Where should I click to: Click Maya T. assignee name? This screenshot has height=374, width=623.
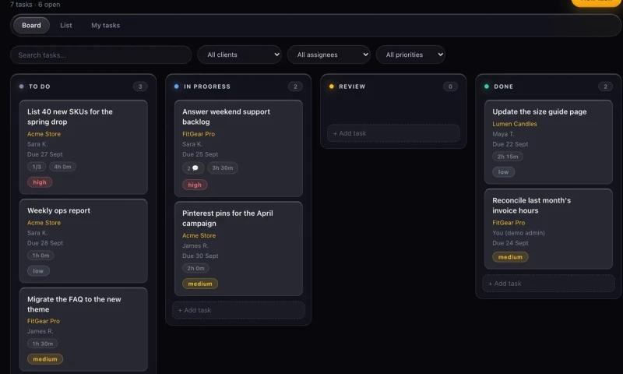[x=503, y=134]
